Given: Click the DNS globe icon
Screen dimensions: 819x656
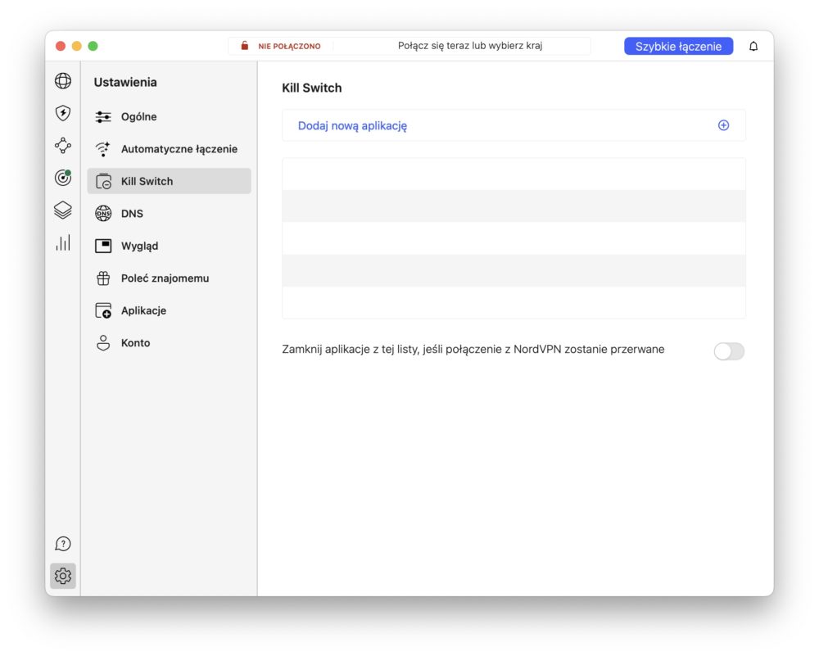Looking at the screenshot, I should coord(103,214).
